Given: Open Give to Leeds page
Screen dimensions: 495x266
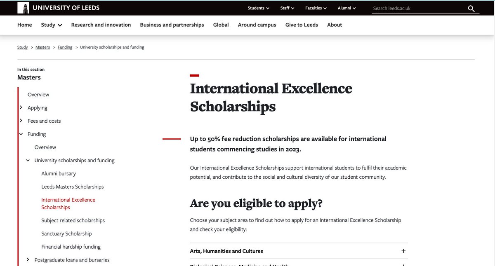Looking at the screenshot, I should (302, 25).
